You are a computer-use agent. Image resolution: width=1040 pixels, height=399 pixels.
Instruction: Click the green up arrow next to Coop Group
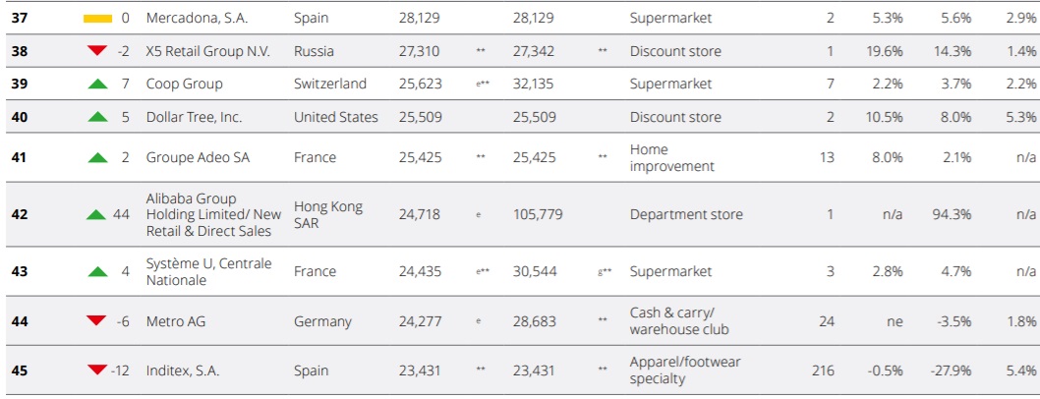(x=97, y=84)
